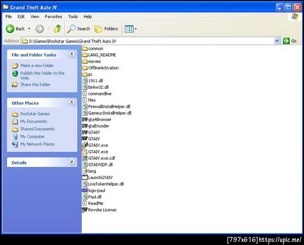This screenshot has width=304, height=245.
Task: Collapse the File and Folder Tasks panel
Action: [x=71, y=54]
